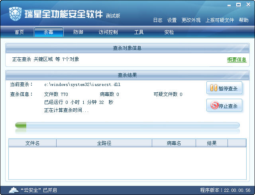Stop scanning with 停止查杀 button
Viewport: 255px width, 195px height.
click(x=224, y=105)
